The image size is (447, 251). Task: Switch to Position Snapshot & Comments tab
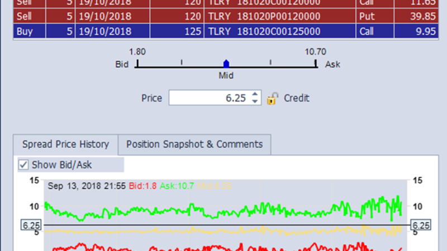point(194,144)
